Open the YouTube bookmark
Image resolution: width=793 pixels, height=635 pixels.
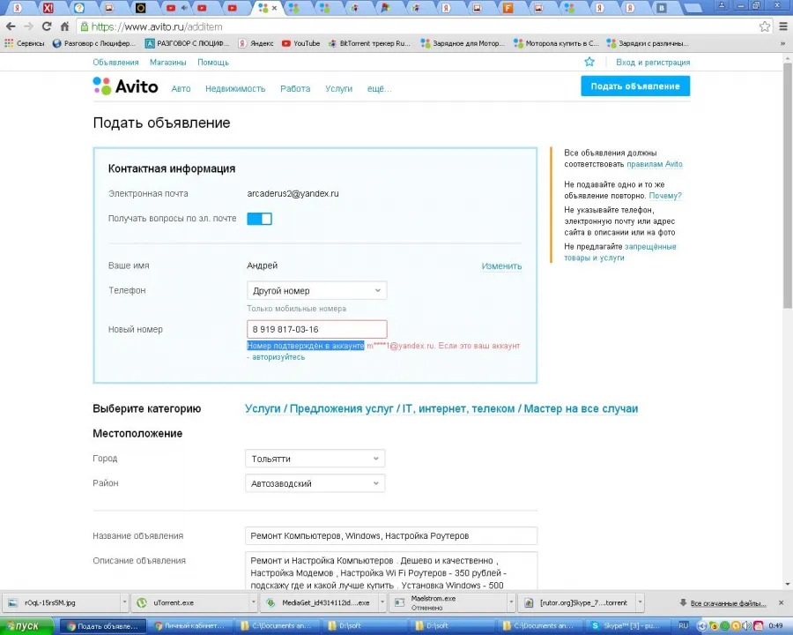point(301,43)
